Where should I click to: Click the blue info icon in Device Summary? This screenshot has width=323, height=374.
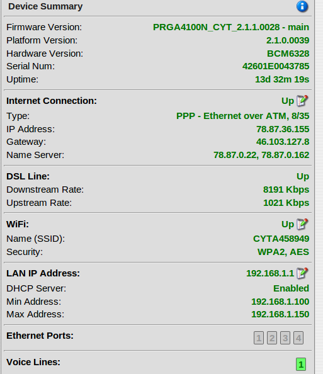pyautogui.click(x=302, y=6)
